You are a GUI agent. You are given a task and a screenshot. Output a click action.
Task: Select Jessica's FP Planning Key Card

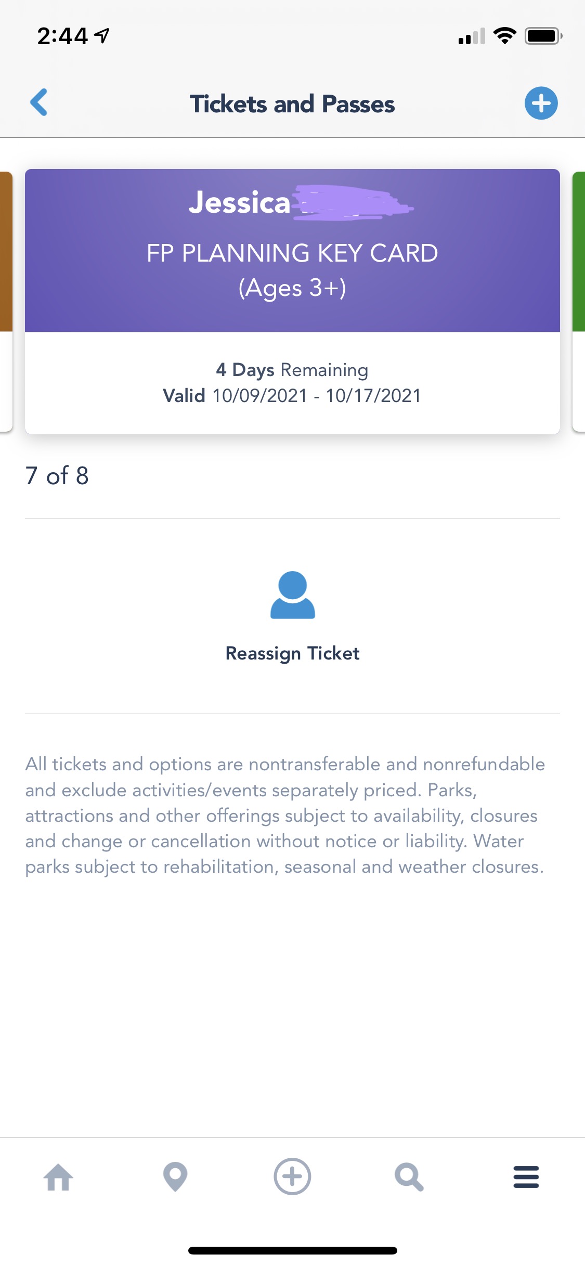point(292,251)
